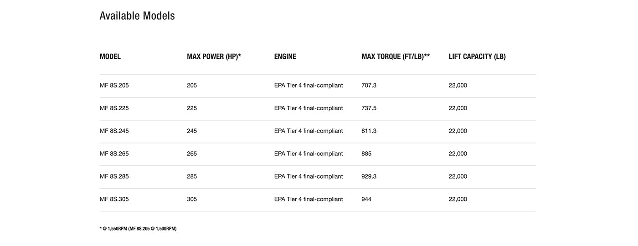Select the MF 8S.245 model name
638x246 pixels.
(x=114, y=131)
